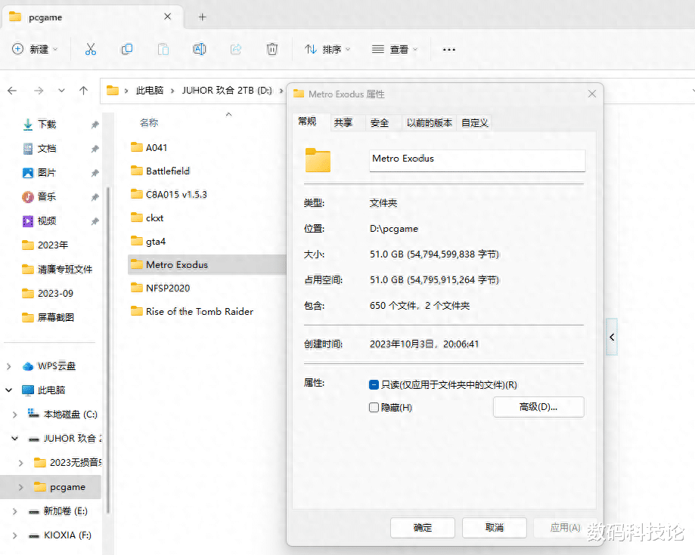Viewport: 695px width, 555px height.
Task: Click the 取消 button
Action: pos(494,528)
